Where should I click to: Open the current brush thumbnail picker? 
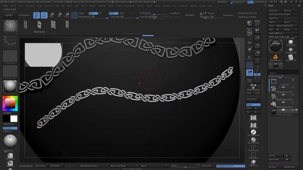tap(10, 26)
